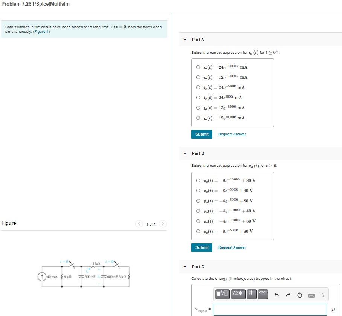Open the help question mark
The image size is (342, 316).
[x=323, y=295]
